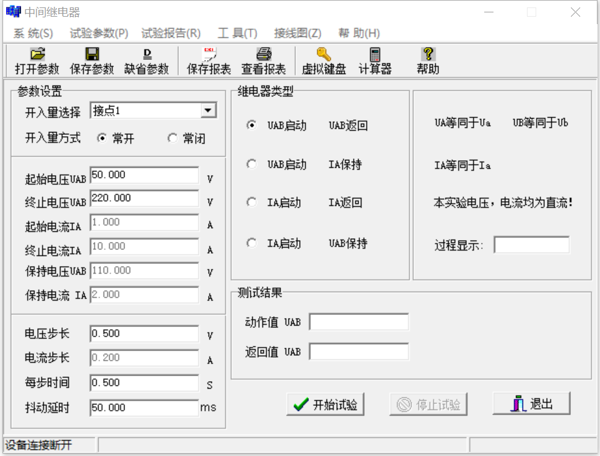Click the 帮助 question mark icon
Screen dimensions: 600x456
(428, 54)
